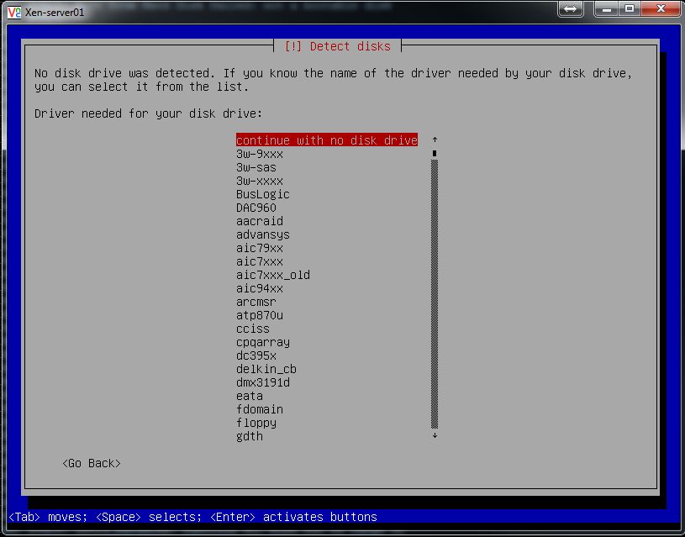Select the aic79xx driver entry
This screenshot has height=537, width=685.
point(260,248)
